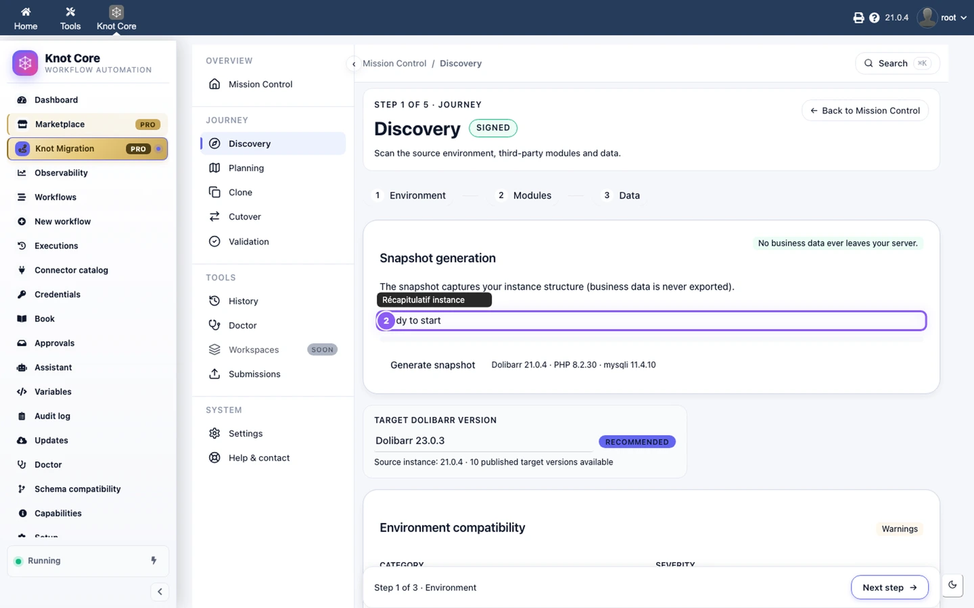Click the lightning bolt next to Running

coord(154,561)
